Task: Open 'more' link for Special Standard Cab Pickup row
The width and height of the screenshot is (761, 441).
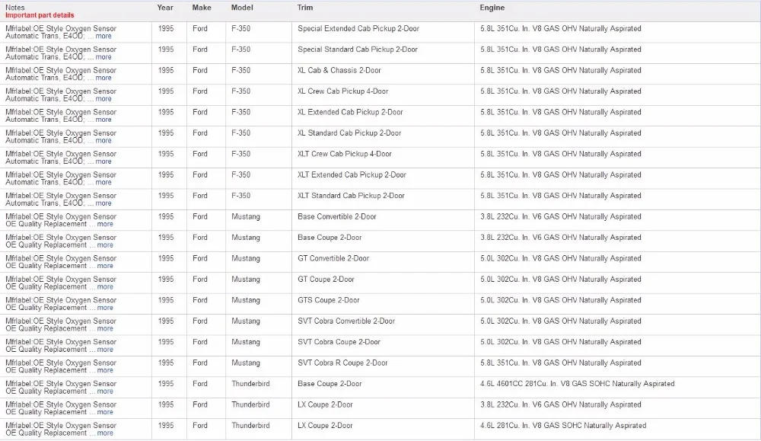Action: tap(103, 57)
